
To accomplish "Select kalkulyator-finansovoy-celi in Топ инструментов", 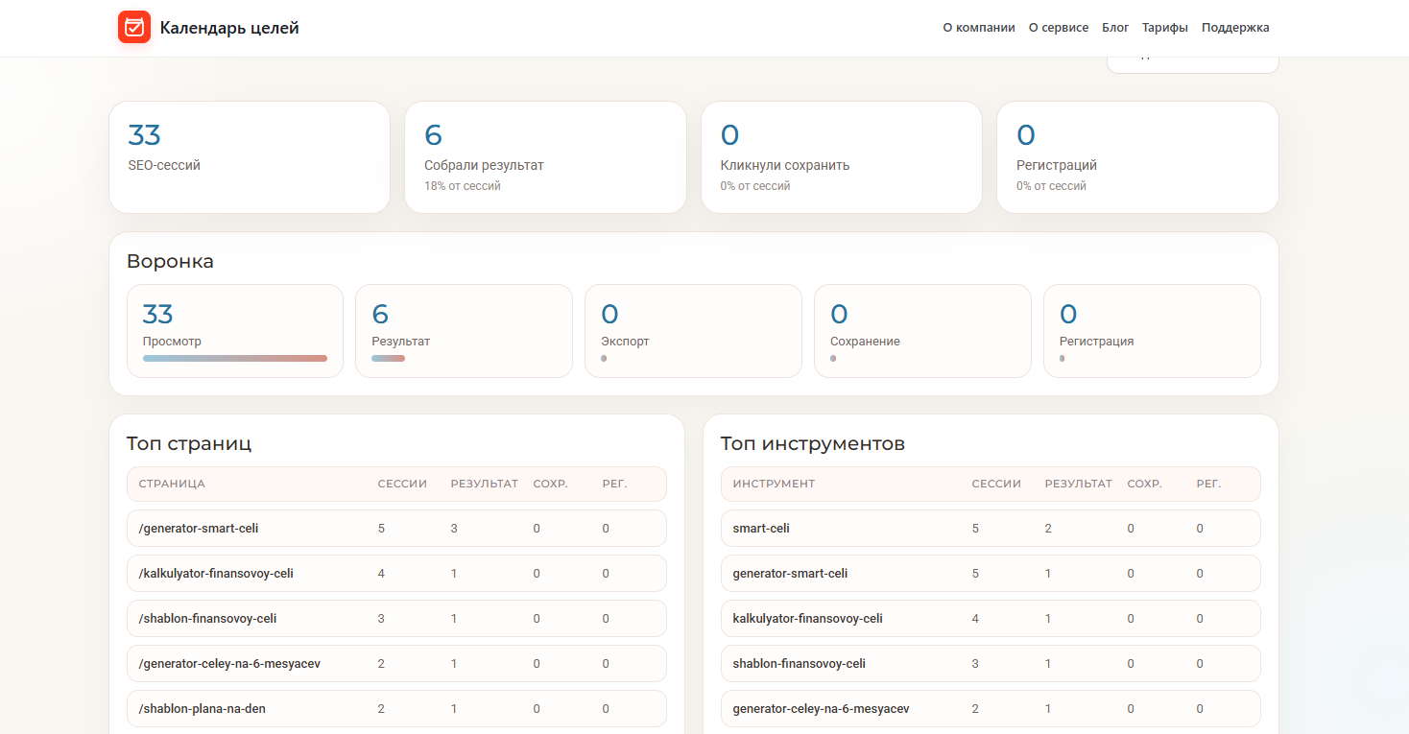I will pos(991,619).
